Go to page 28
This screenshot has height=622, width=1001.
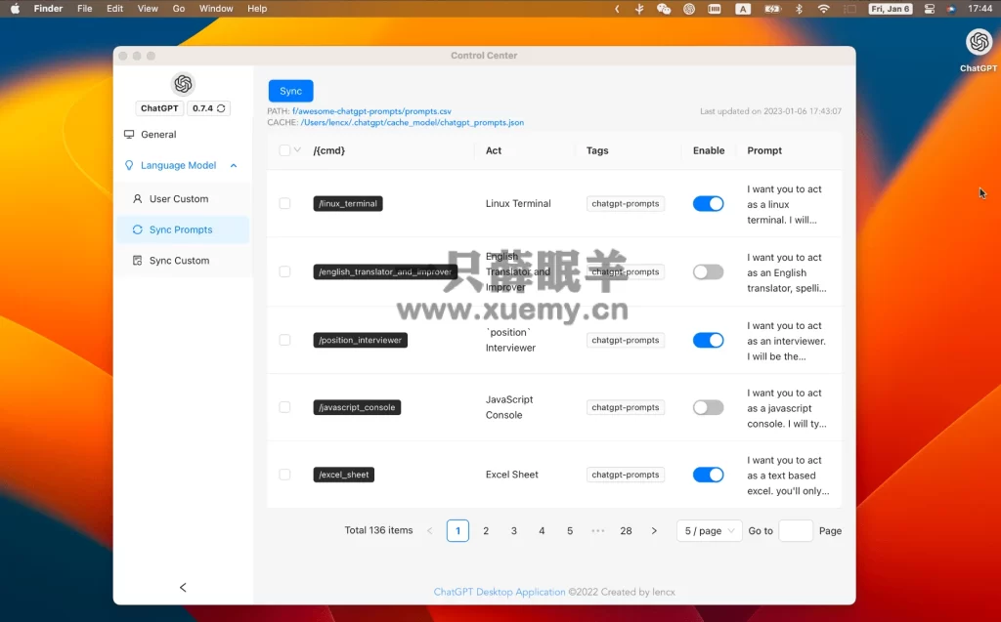pos(626,531)
